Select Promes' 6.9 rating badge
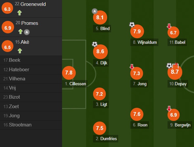The image size is (194, 147). (x=8, y=27)
